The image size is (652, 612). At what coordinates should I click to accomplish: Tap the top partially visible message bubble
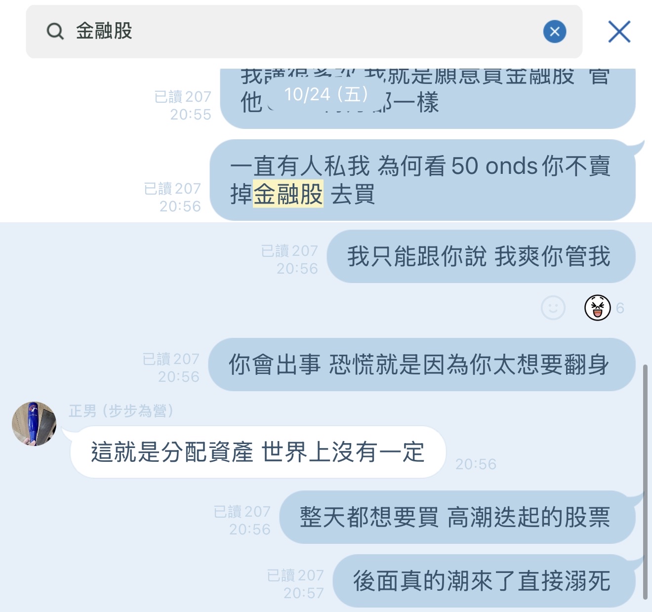point(428,98)
